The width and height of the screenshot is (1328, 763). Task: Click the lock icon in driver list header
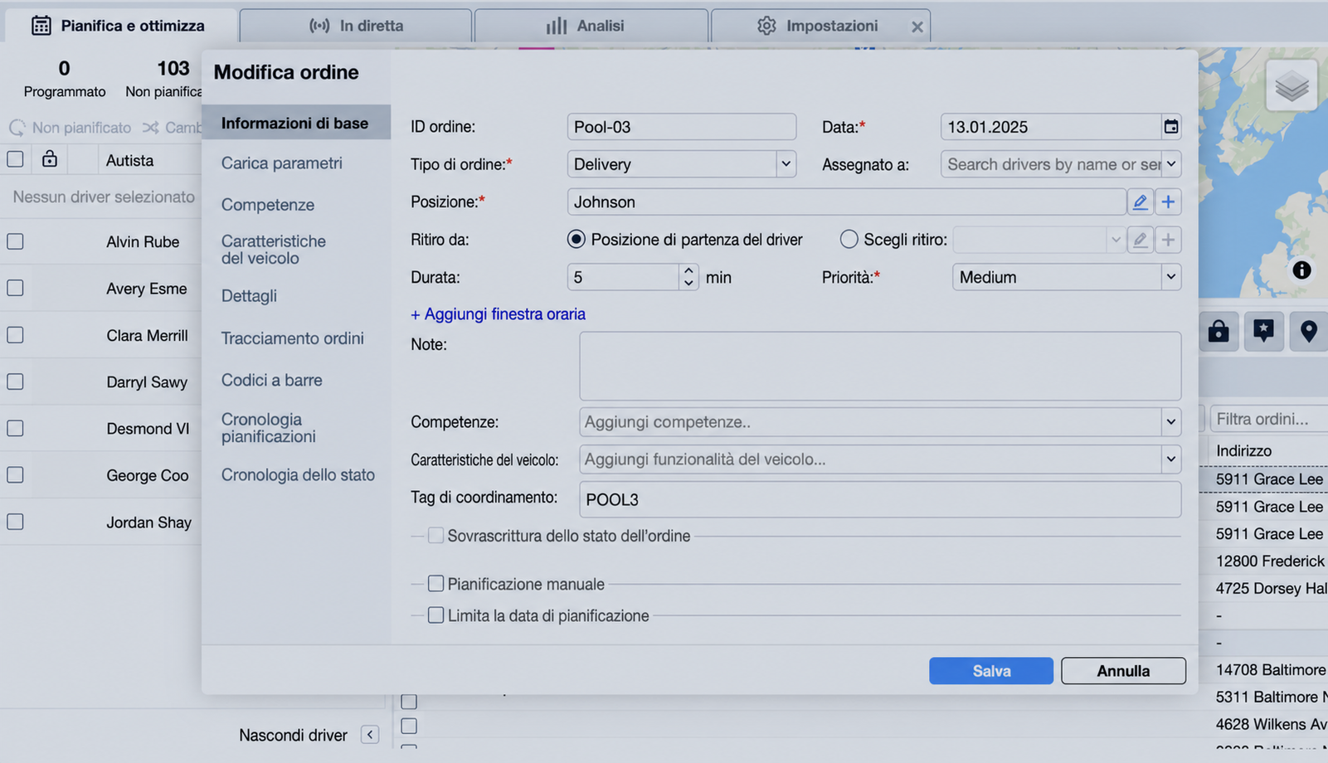pyautogui.click(x=50, y=159)
